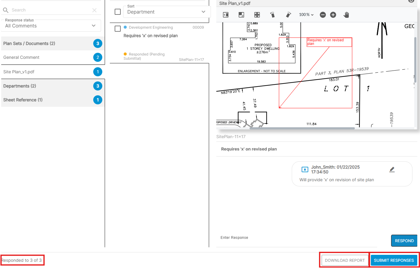The image size is (420, 269).
Task: Open the 100% zoom level dropdown
Action: click(306, 15)
